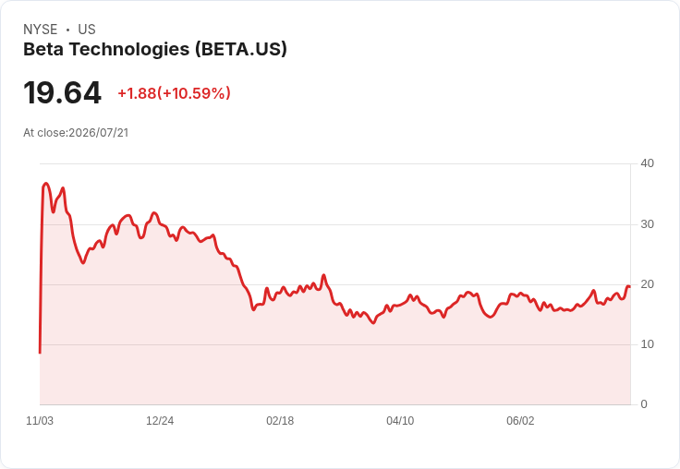Click the 02/18 x-axis date label
This screenshot has width=680, height=469.
tap(280, 421)
